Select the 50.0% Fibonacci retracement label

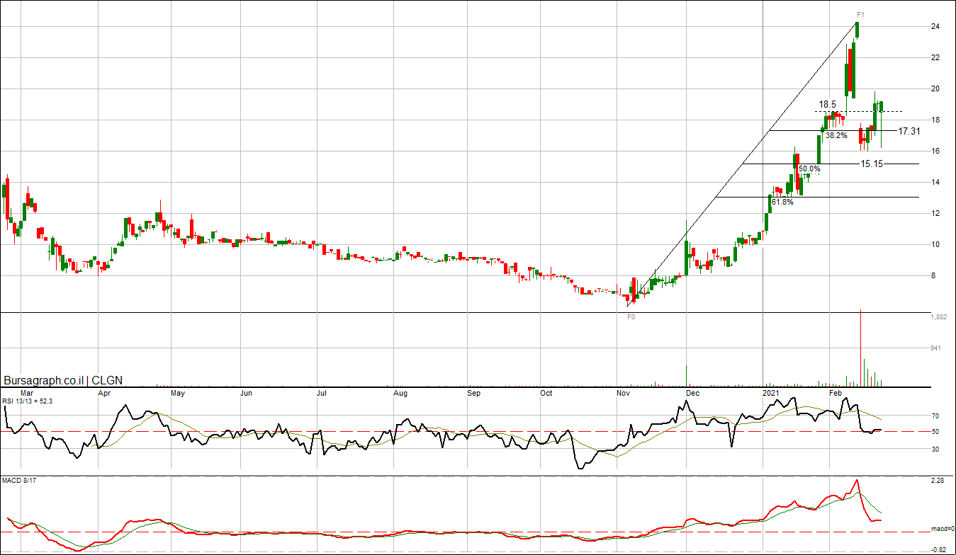[x=809, y=169]
